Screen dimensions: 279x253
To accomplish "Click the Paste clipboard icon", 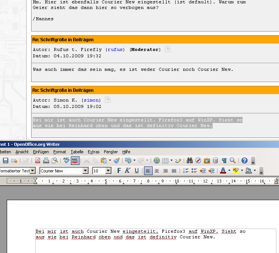I will tap(104, 160).
